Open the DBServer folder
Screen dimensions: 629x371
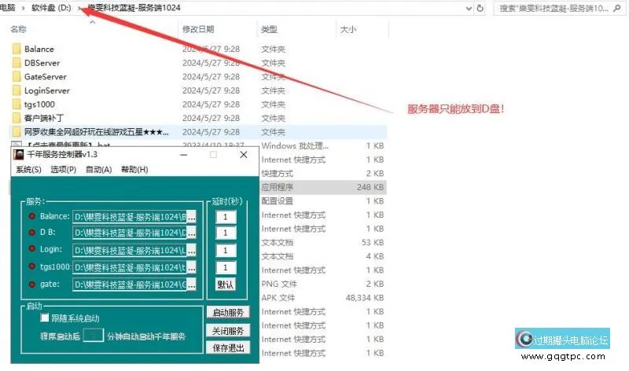[x=42, y=63]
